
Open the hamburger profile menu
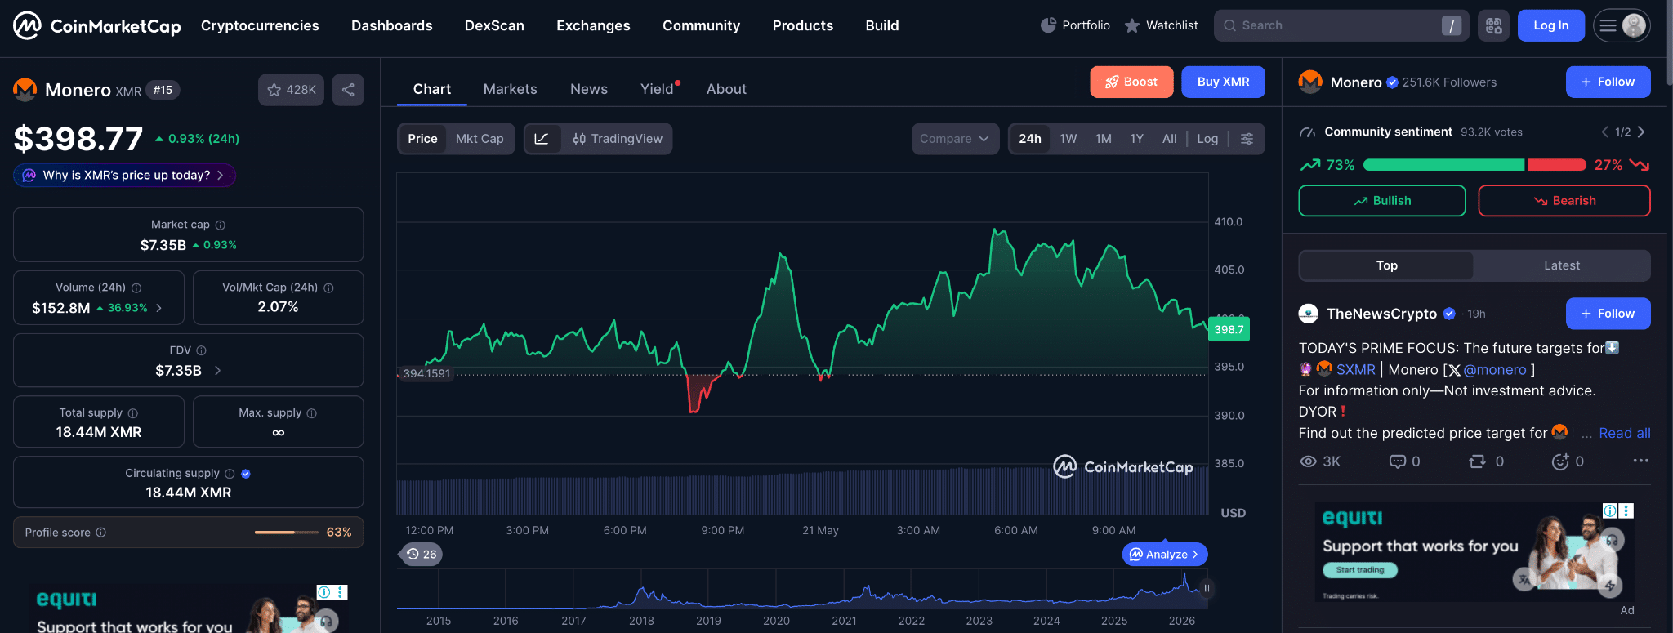[x=1621, y=25]
